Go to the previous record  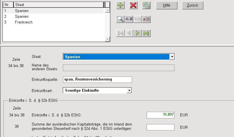pyautogui.click(x=129, y=33)
